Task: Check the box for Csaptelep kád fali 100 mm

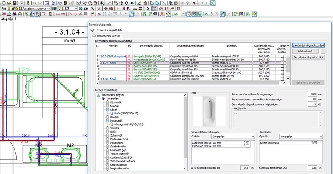Action: (x=248, y=143)
